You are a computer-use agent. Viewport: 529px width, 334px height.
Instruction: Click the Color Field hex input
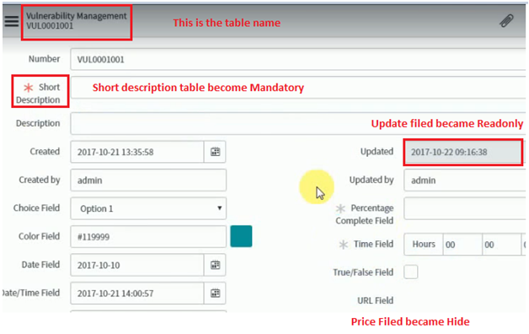(x=148, y=237)
